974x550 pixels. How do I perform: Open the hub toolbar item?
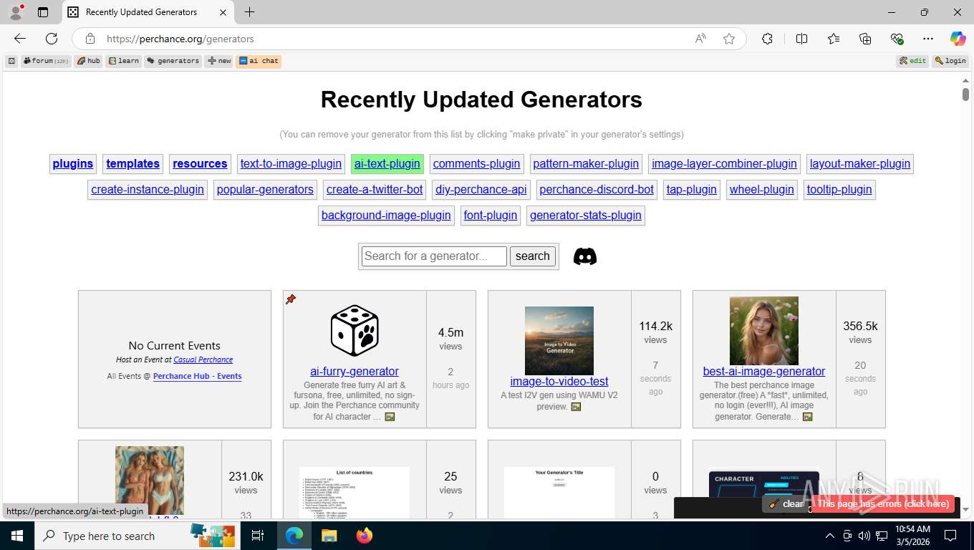click(x=89, y=61)
